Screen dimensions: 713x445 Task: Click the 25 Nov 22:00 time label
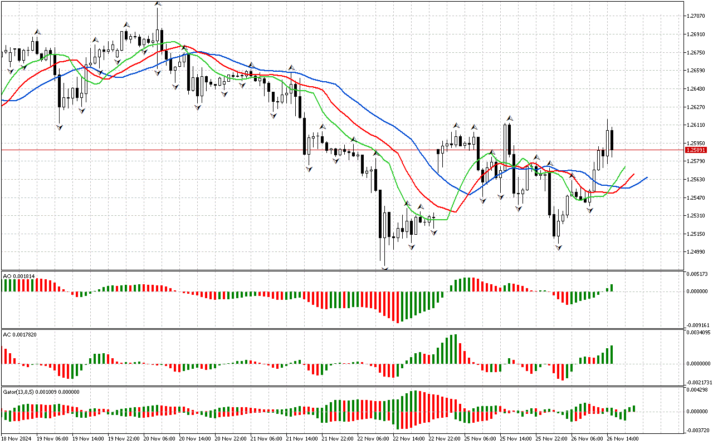coord(552,439)
